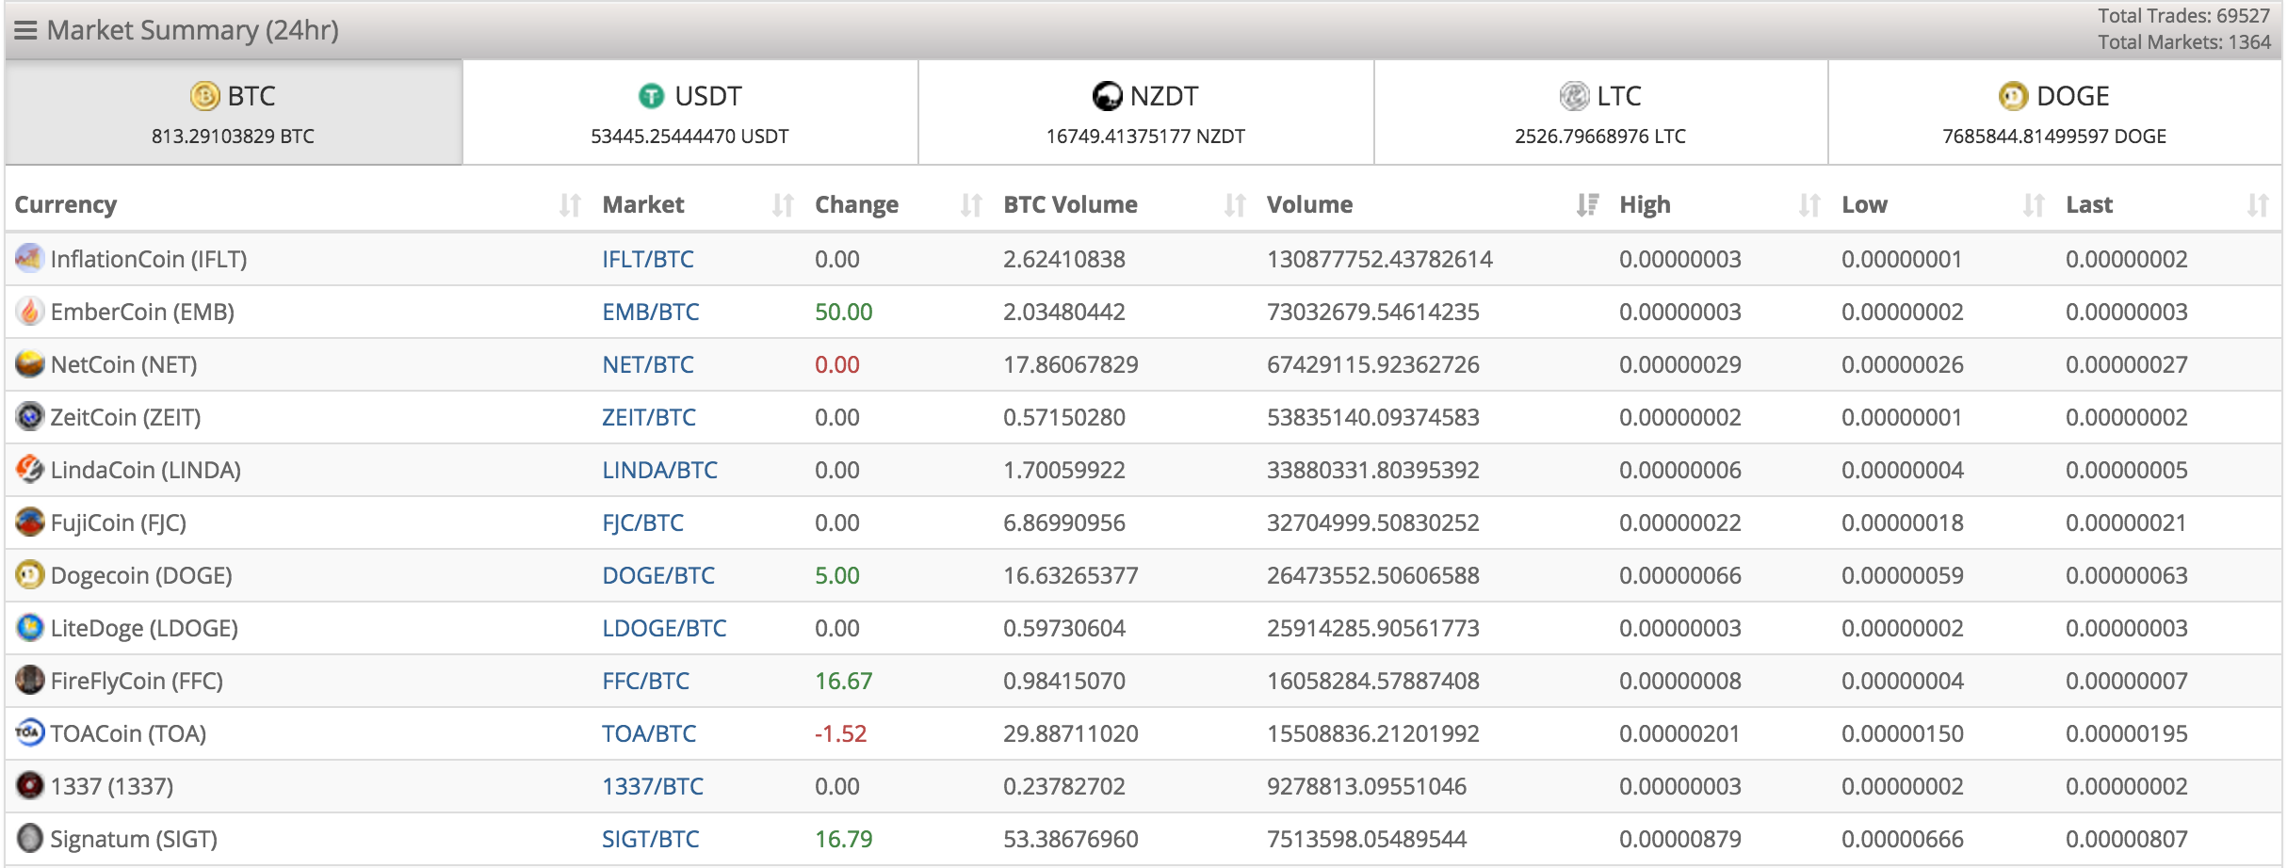Click the 1337 currency icon
The height and width of the screenshot is (868, 2287).
[29, 785]
